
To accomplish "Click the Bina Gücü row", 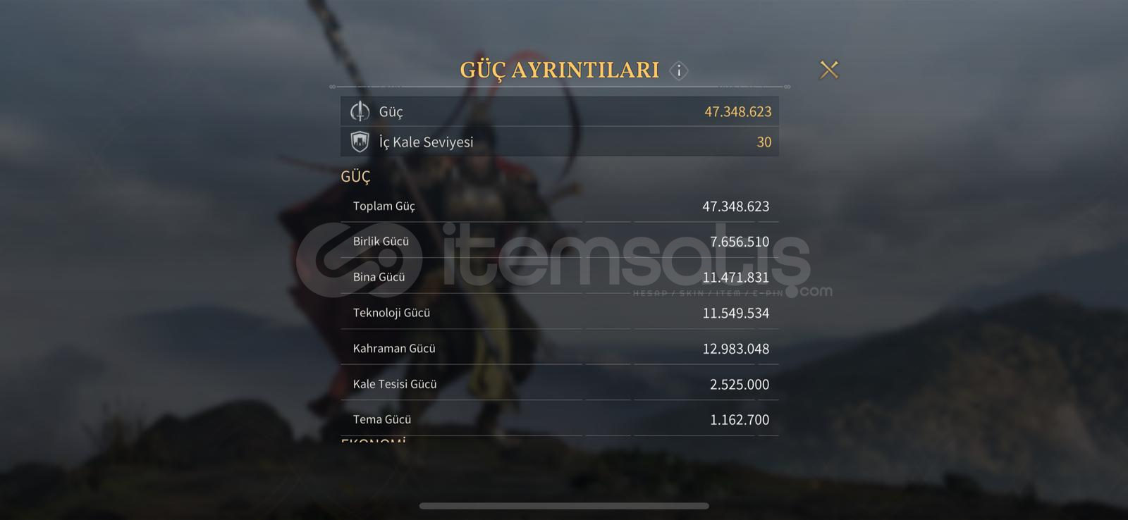I will point(560,277).
